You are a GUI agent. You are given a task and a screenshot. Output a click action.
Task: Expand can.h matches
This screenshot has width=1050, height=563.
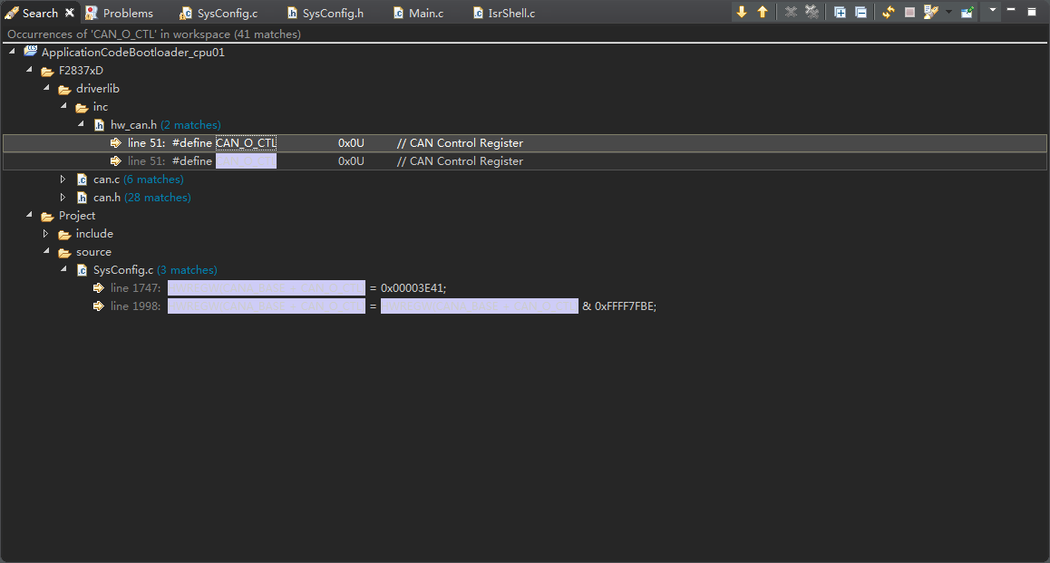coord(63,197)
